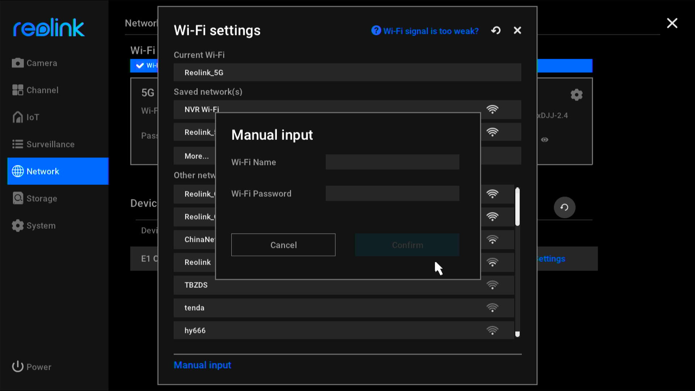Screen dimensions: 695x391
Task: Open the 'Wi-Fi signal is too weak?' help link
Action: [x=431, y=31]
